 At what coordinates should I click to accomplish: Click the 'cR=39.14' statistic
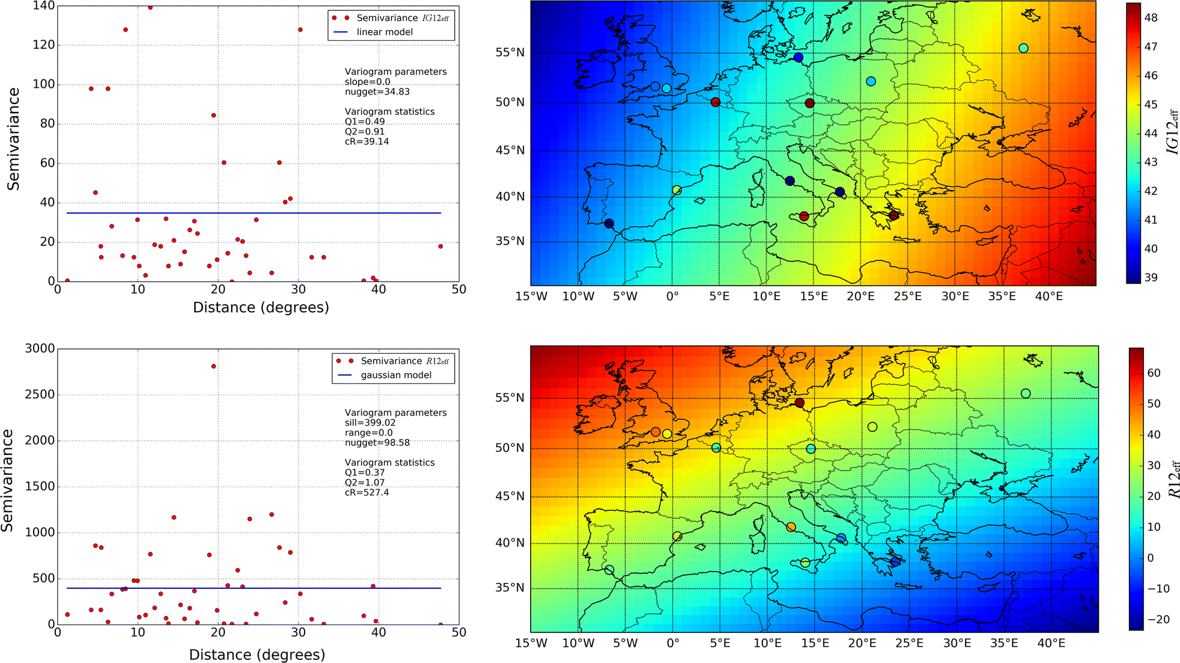[x=366, y=142]
